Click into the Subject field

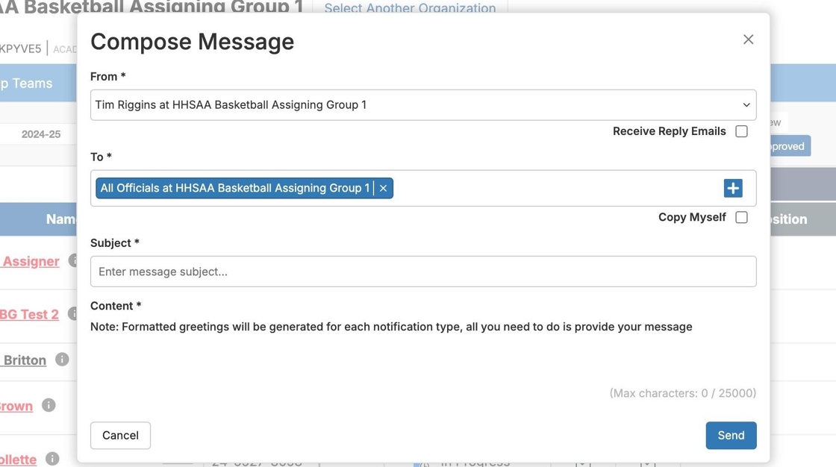422,272
